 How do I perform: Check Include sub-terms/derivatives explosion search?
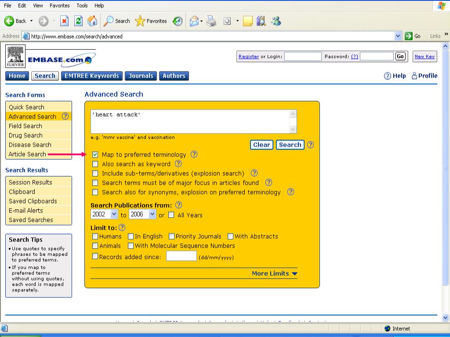pyautogui.click(x=95, y=174)
